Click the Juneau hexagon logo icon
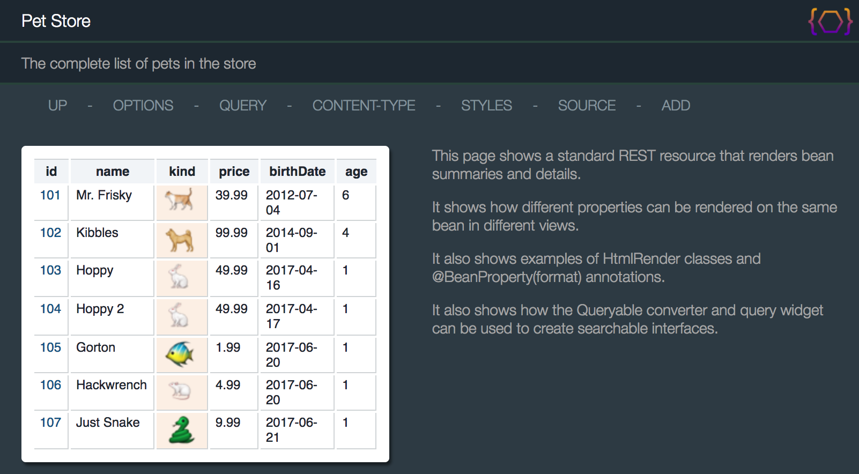The height and width of the screenshot is (474, 859). pos(830,21)
